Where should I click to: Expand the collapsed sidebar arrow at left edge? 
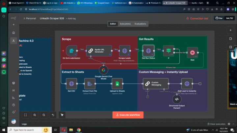pos(19,72)
